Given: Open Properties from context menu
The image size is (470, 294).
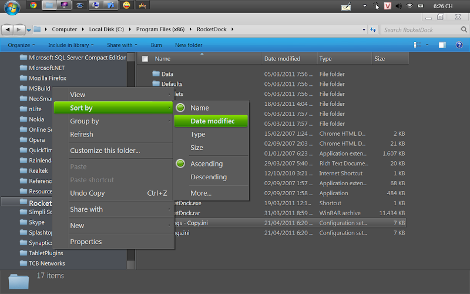Looking at the screenshot, I should [113, 242].
